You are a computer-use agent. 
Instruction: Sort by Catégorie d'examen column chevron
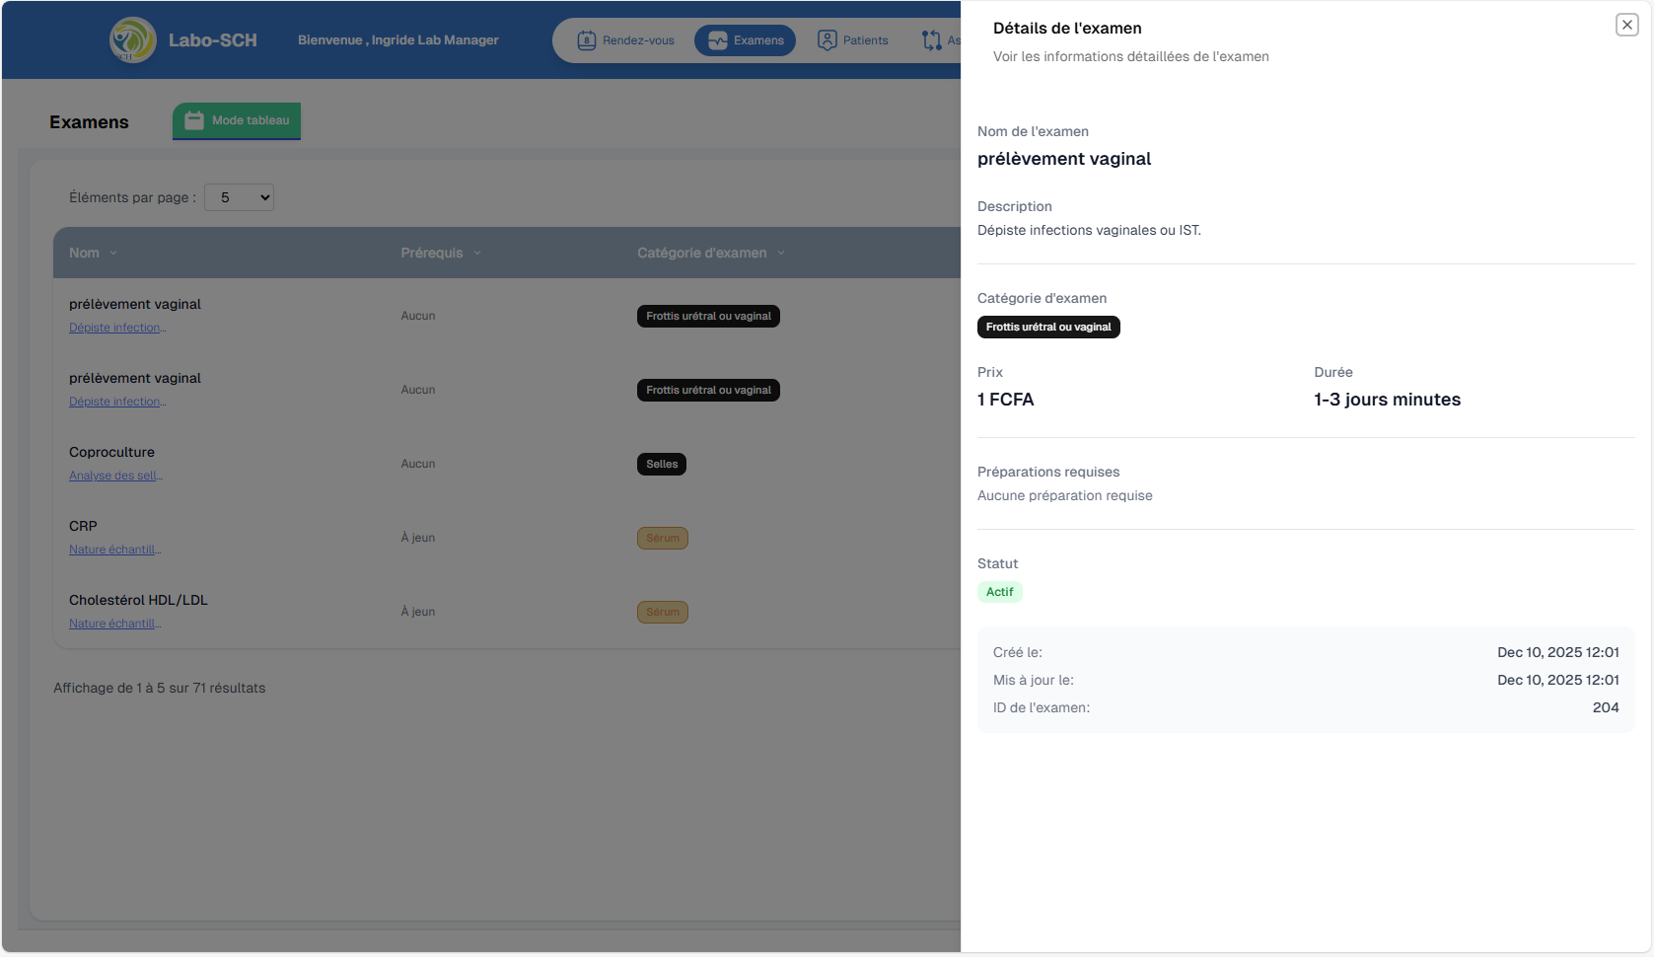point(781,254)
